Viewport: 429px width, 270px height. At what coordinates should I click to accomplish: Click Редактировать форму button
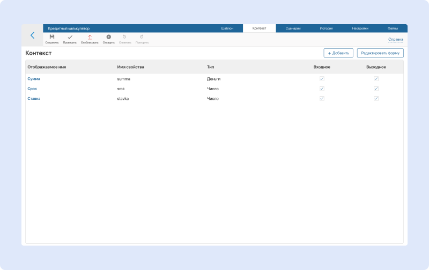(380, 53)
